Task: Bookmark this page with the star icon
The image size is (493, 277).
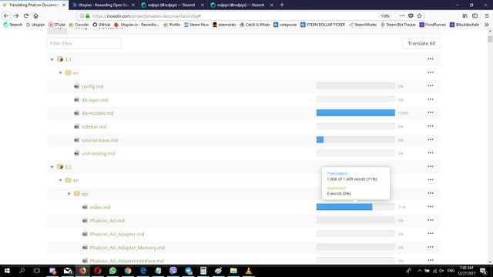Action: (x=419, y=15)
